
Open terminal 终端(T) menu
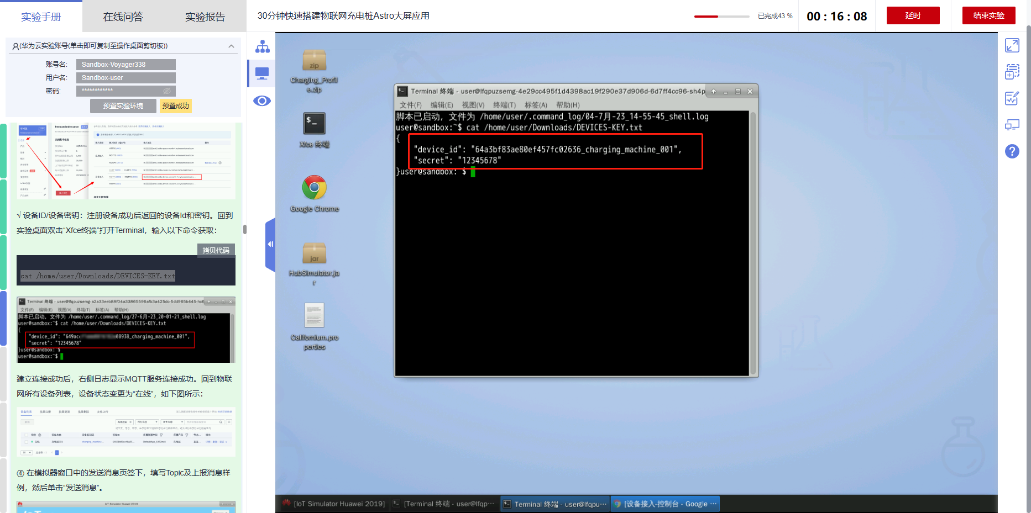coord(504,105)
